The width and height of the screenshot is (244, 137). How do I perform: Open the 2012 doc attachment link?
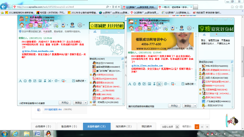[53, 109]
